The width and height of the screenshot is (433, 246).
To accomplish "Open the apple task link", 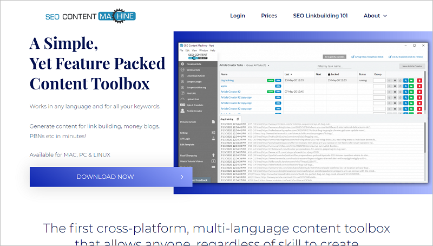I will (224, 86).
